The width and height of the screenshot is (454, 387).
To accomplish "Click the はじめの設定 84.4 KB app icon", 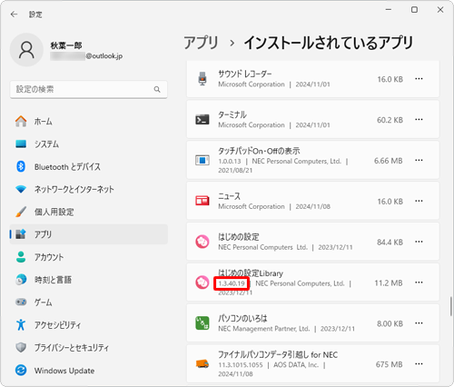I will (202, 242).
